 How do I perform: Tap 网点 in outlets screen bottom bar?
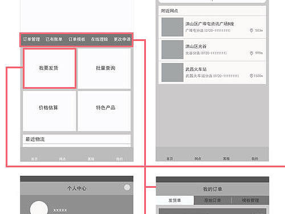(198, 158)
